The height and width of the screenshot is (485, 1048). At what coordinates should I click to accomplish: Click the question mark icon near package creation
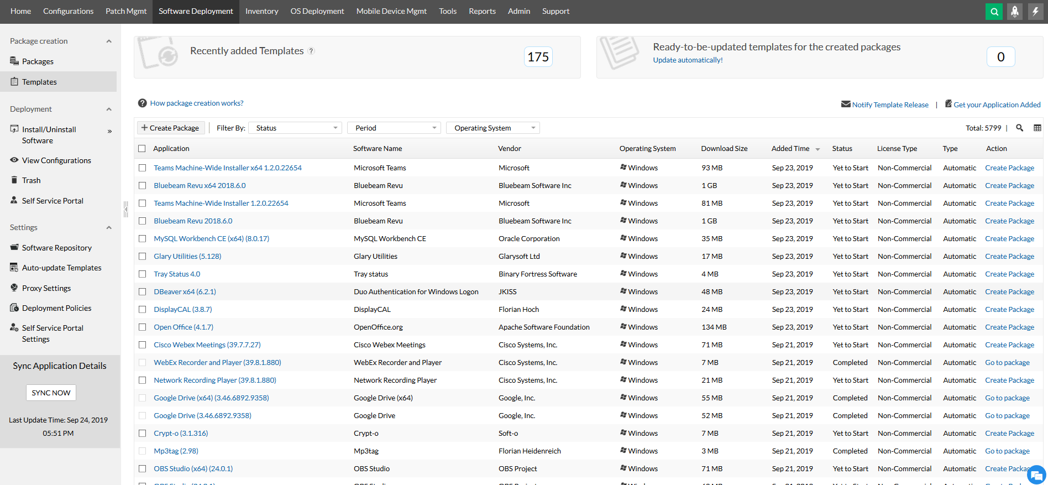click(x=142, y=103)
